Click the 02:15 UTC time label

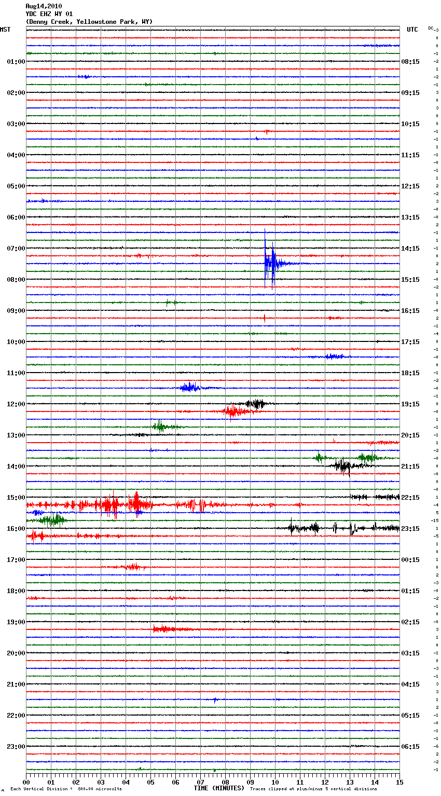(x=410, y=622)
